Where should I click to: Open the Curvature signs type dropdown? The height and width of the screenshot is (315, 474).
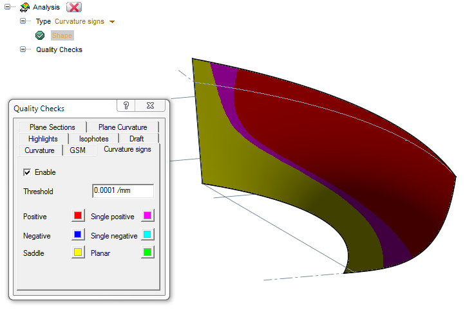[x=112, y=22]
